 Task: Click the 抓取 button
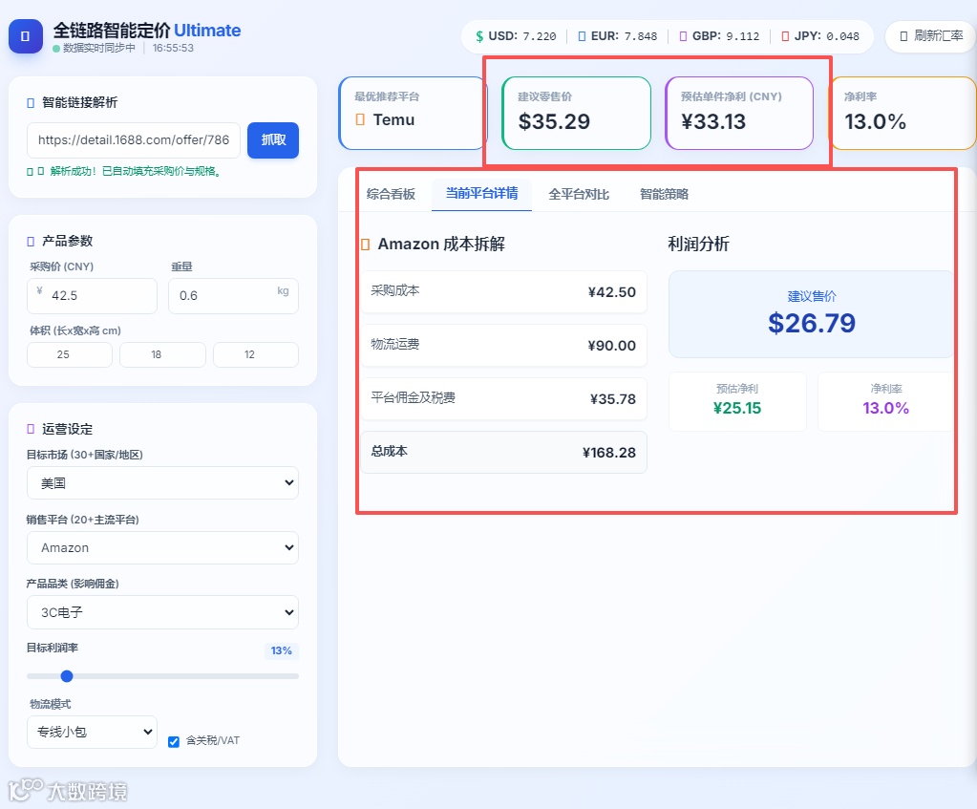point(273,140)
